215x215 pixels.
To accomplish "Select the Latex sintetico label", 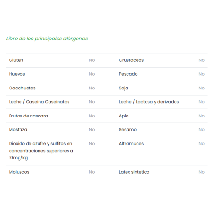I will (x=134, y=172).
